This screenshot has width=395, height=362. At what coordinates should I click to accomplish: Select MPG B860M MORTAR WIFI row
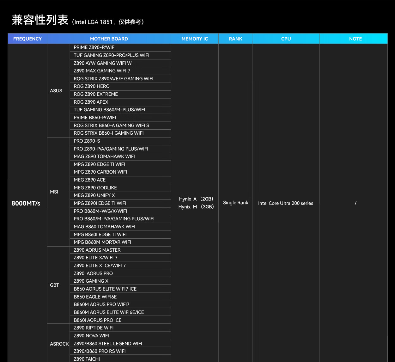pos(120,242)
